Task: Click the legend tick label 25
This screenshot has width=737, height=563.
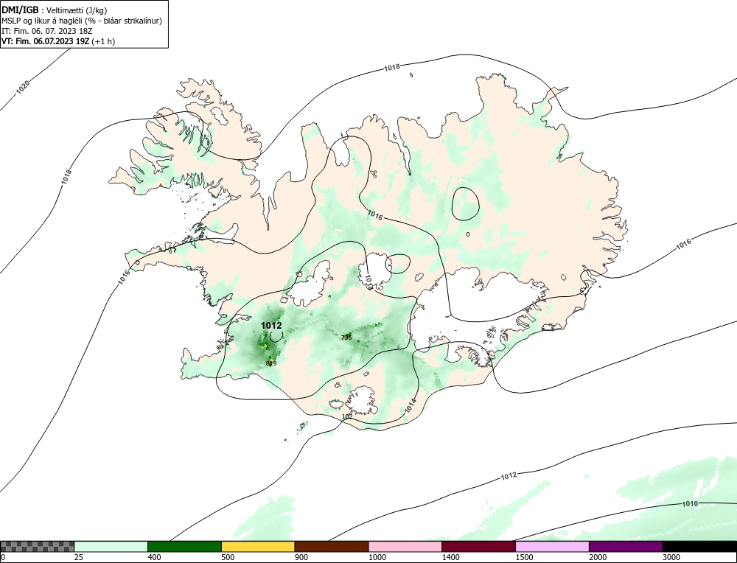Action: pos(79,557)
